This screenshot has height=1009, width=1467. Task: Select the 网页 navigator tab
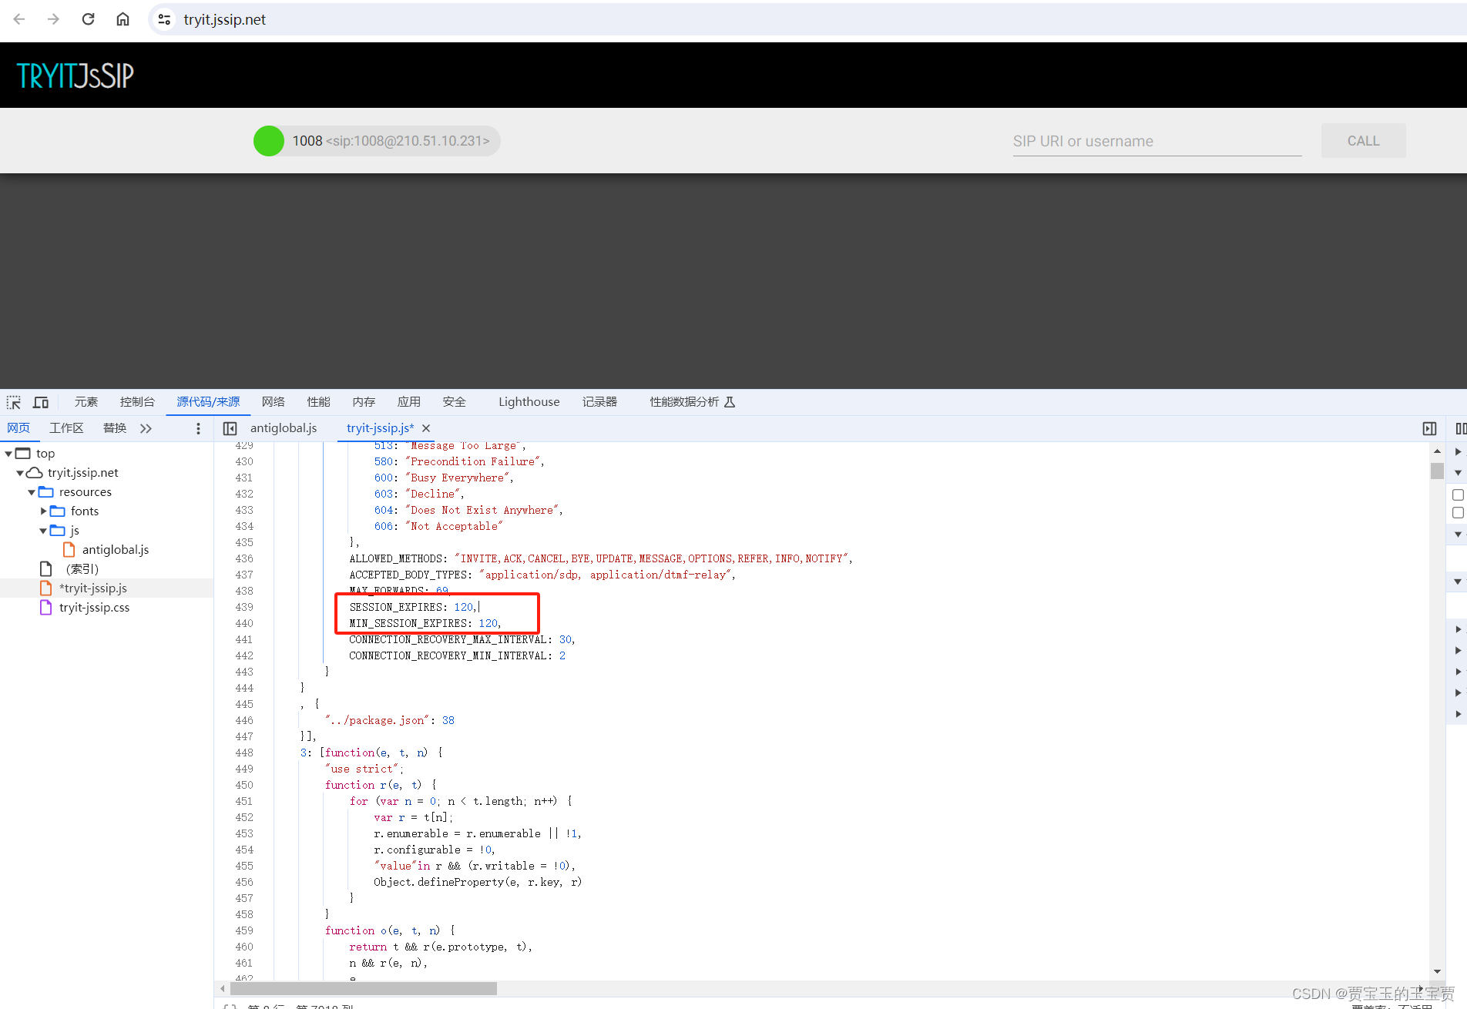click(18, 428)
